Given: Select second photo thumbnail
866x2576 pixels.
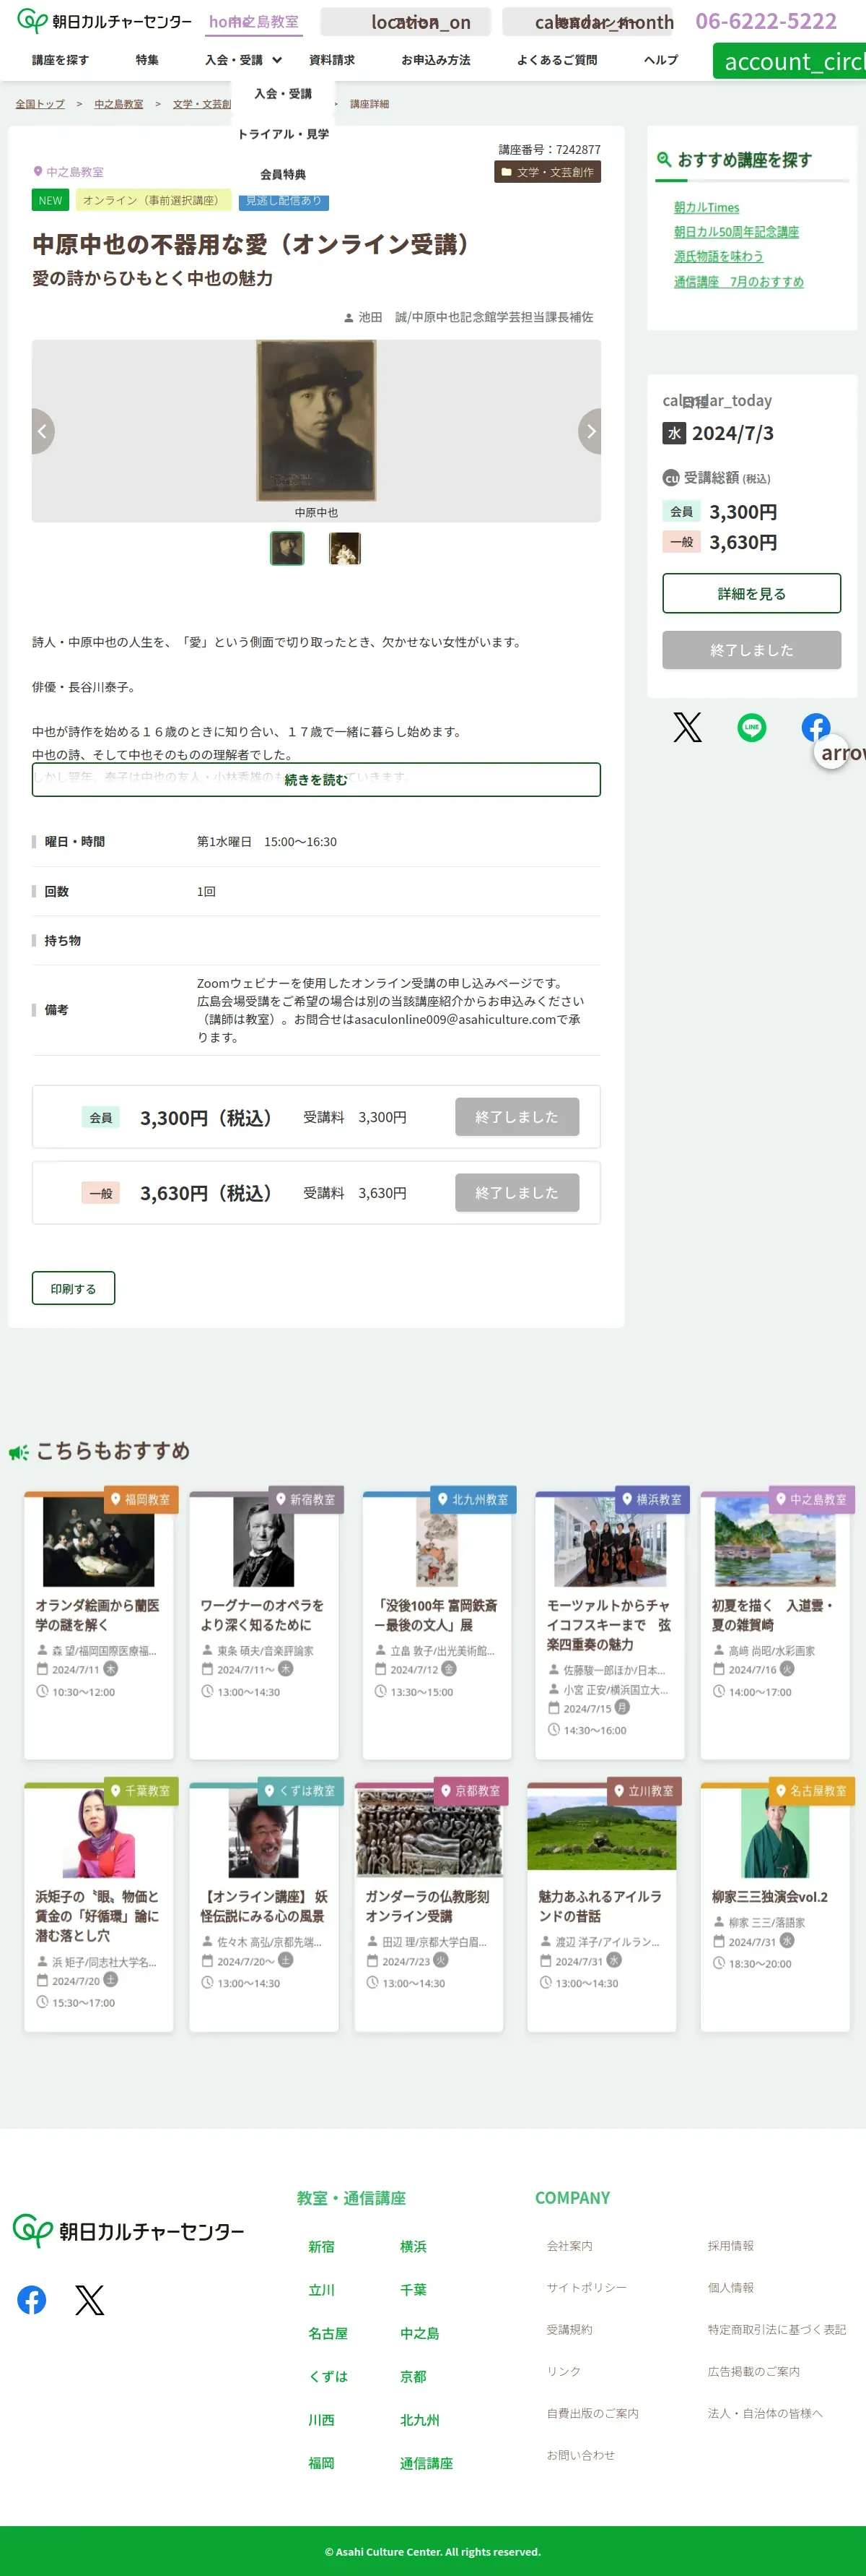Looking at the screenshot, I should (345, 548).
